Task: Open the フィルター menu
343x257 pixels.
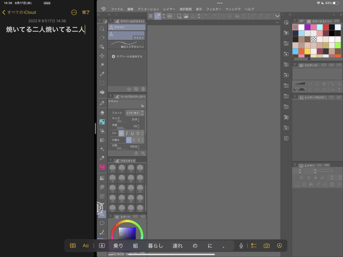Action: pos(214,9)
